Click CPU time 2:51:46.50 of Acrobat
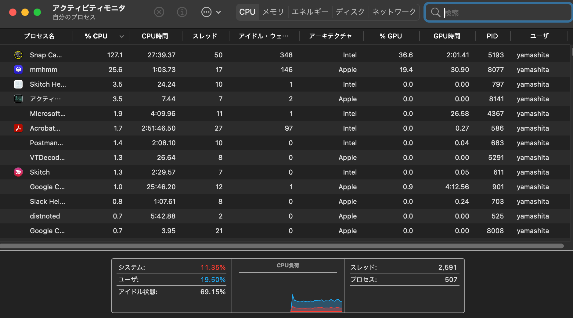 [x=158, y=128]
